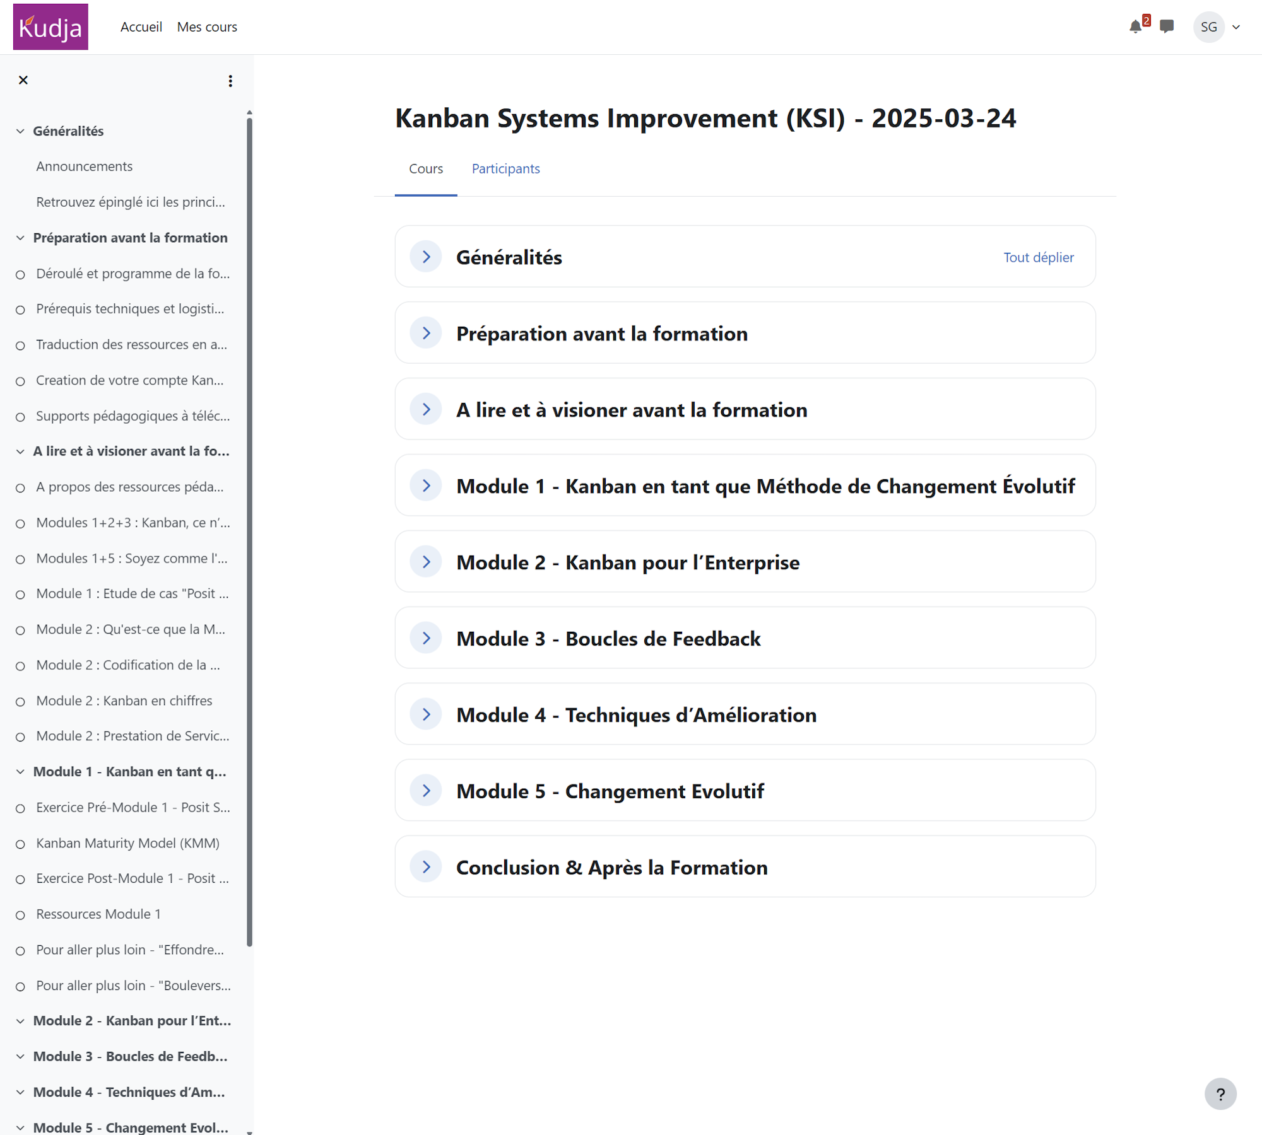Click completion circle beside Ressources Module 1
This screenshot has width=1262, height=1135.
pos(20,915)
